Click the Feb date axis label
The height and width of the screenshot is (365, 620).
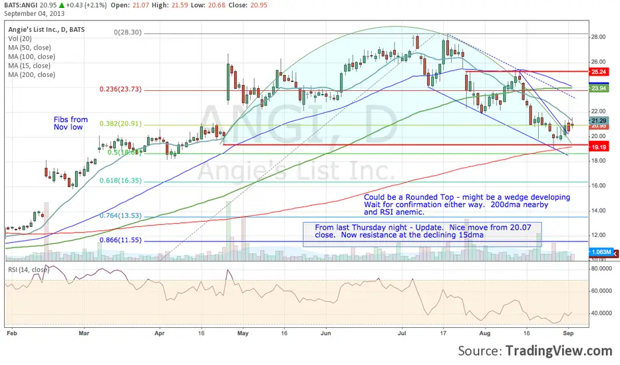12,333
